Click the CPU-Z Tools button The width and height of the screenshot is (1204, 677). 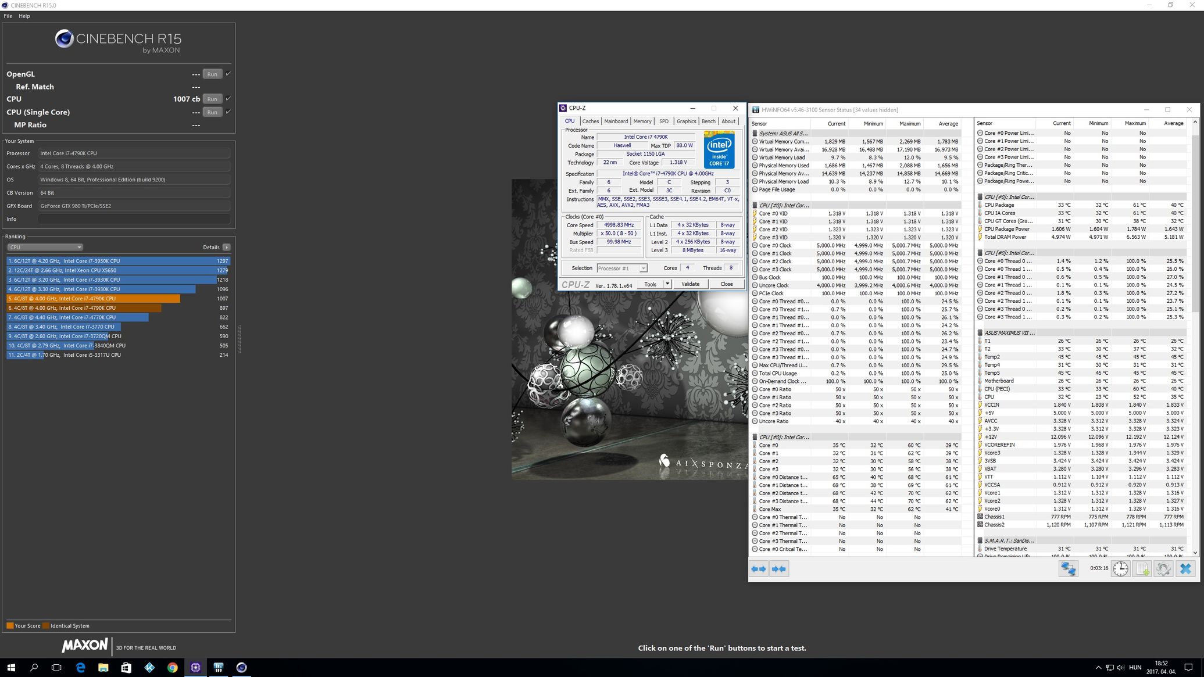[651, 284]
